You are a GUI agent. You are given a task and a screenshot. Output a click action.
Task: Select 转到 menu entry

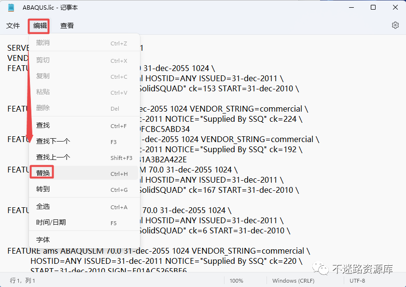coord(84,189)
